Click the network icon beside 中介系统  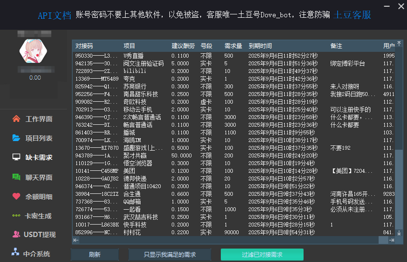[x=15, y=251]
